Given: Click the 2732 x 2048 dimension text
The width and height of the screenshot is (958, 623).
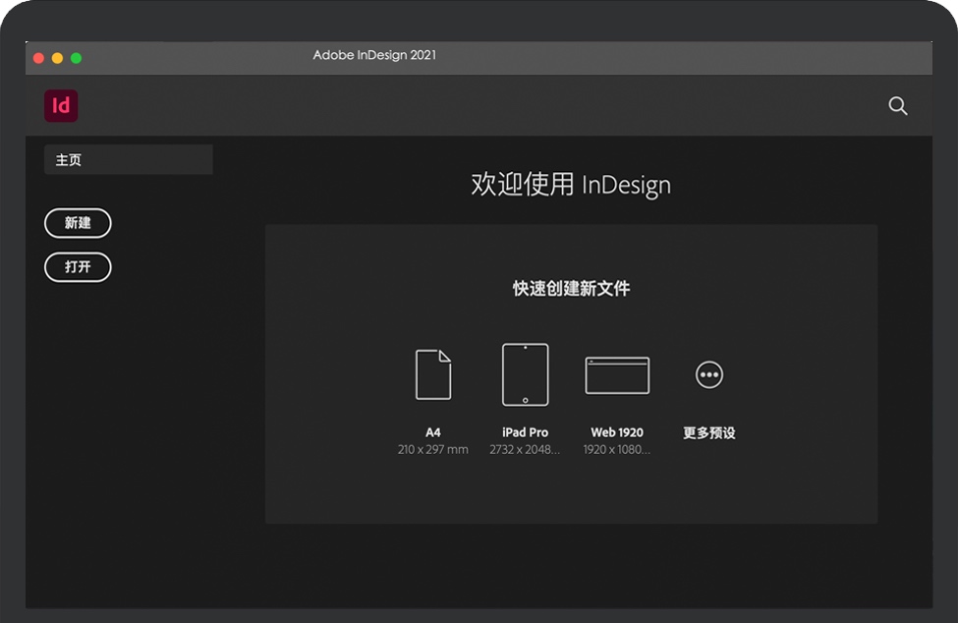Looking at the screenshot, I should pos(525,450).
